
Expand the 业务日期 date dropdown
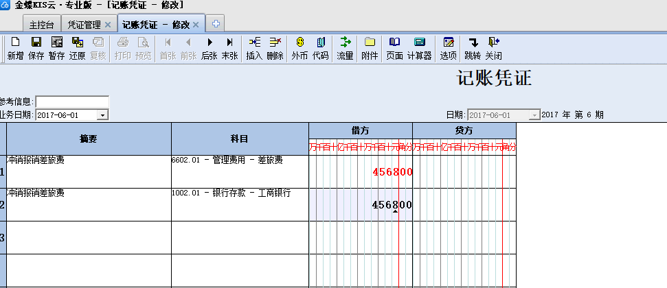click(x=102, y=115)
